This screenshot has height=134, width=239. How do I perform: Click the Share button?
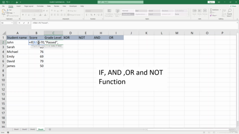click(233, 6)
